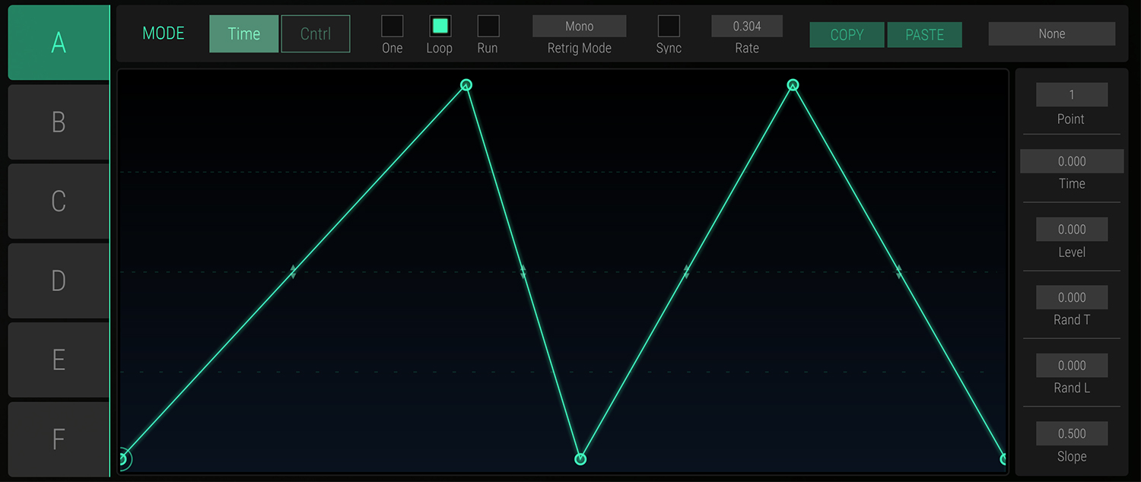Click the Rand L value field

coord(1072,366)
